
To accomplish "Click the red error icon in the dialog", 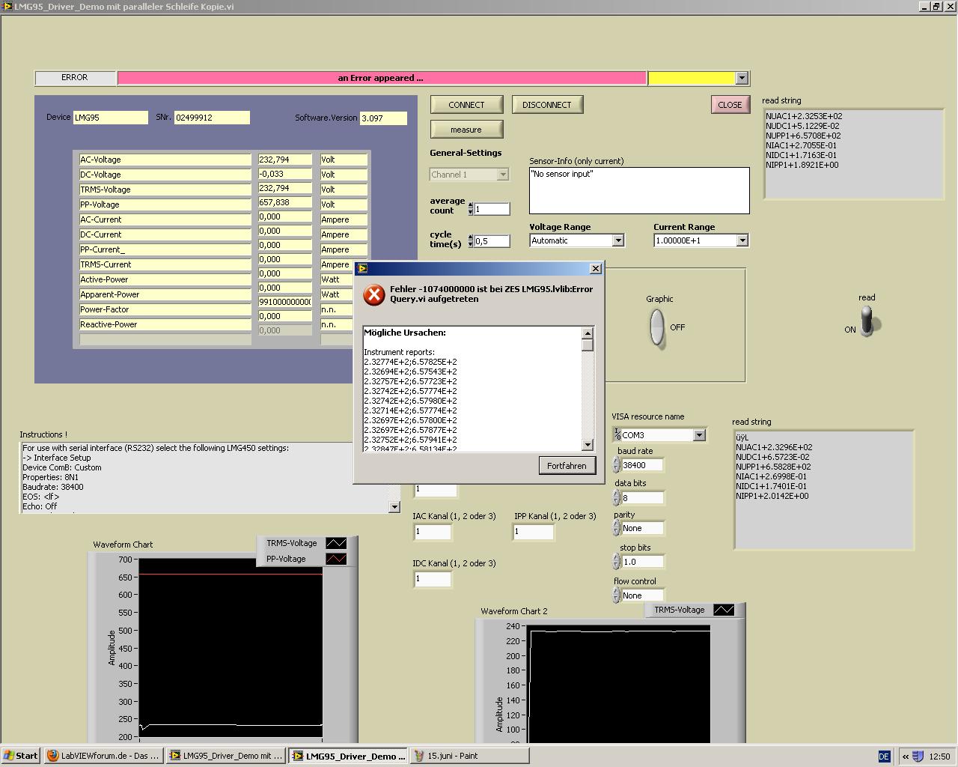I will coord(373,294).
